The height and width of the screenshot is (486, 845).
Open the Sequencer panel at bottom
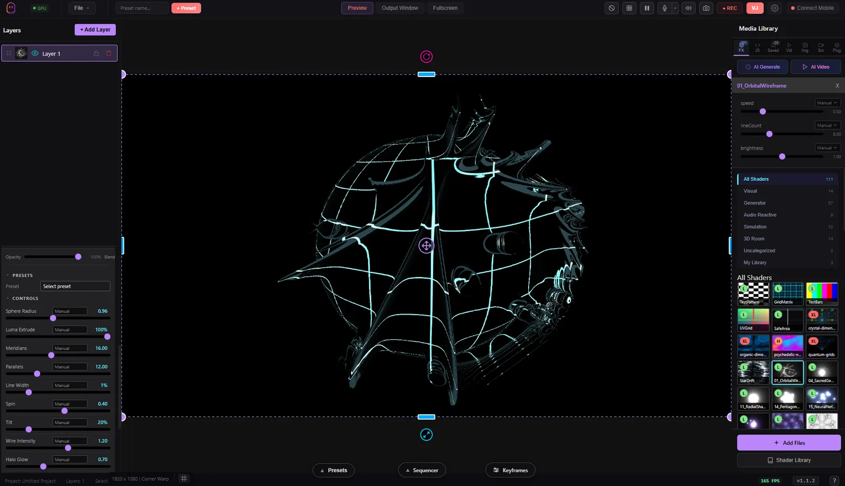[422, 470]
